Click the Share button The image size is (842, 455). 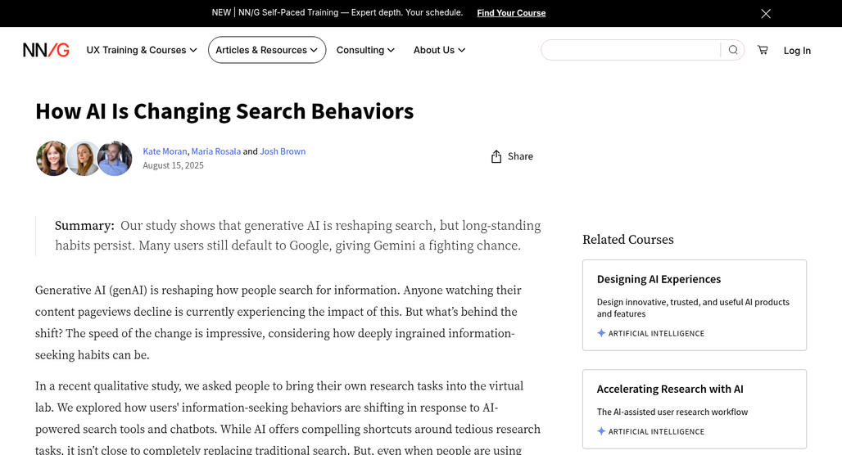(x=512, y=156)
